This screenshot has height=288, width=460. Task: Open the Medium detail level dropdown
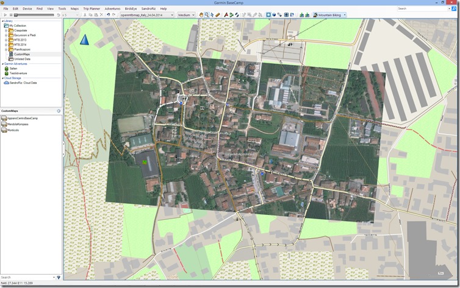[186, 15]
